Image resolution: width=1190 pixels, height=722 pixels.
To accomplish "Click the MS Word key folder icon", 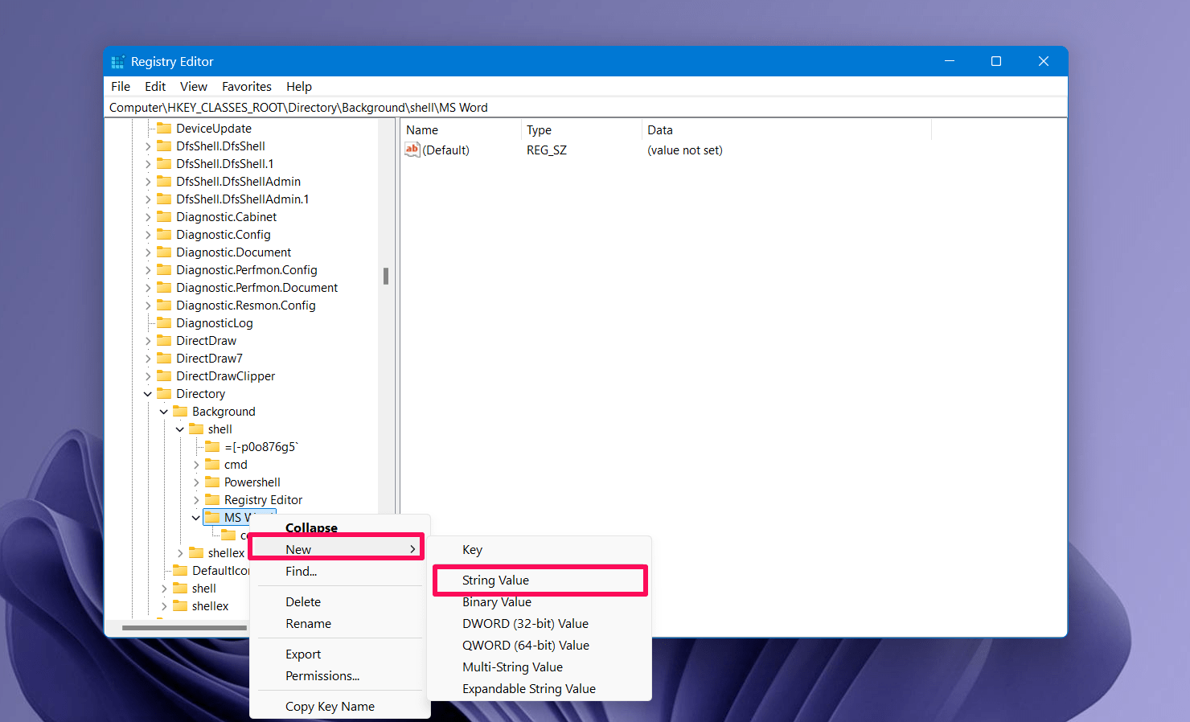I will click(x=212, y=517).
